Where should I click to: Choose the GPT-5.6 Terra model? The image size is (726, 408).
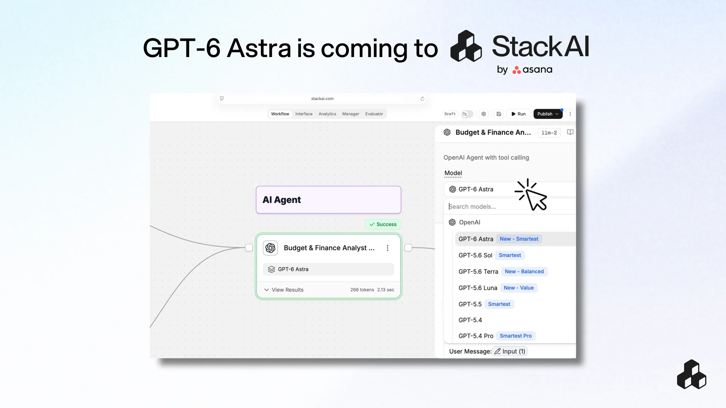(515, 272)
